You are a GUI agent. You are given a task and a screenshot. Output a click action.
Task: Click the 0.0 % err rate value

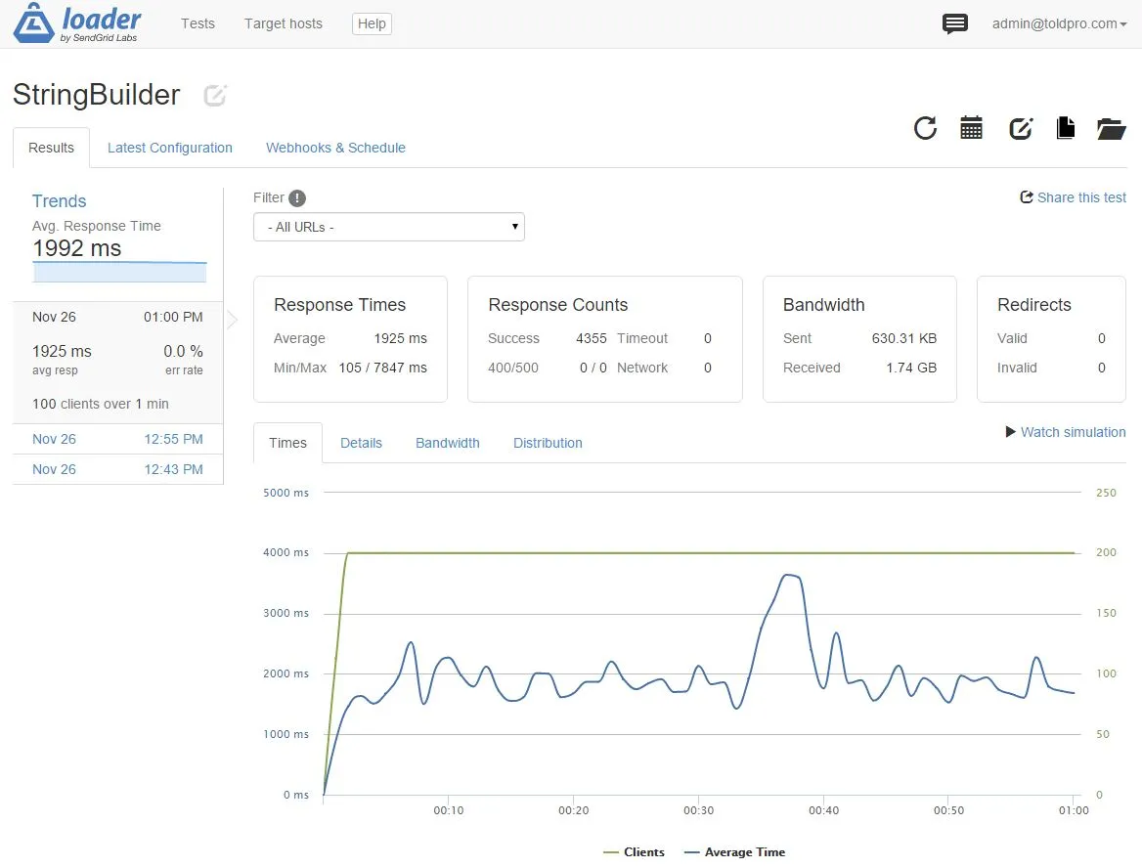(183, 351)
